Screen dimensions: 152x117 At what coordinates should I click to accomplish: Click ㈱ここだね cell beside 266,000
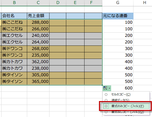point(14,29)
